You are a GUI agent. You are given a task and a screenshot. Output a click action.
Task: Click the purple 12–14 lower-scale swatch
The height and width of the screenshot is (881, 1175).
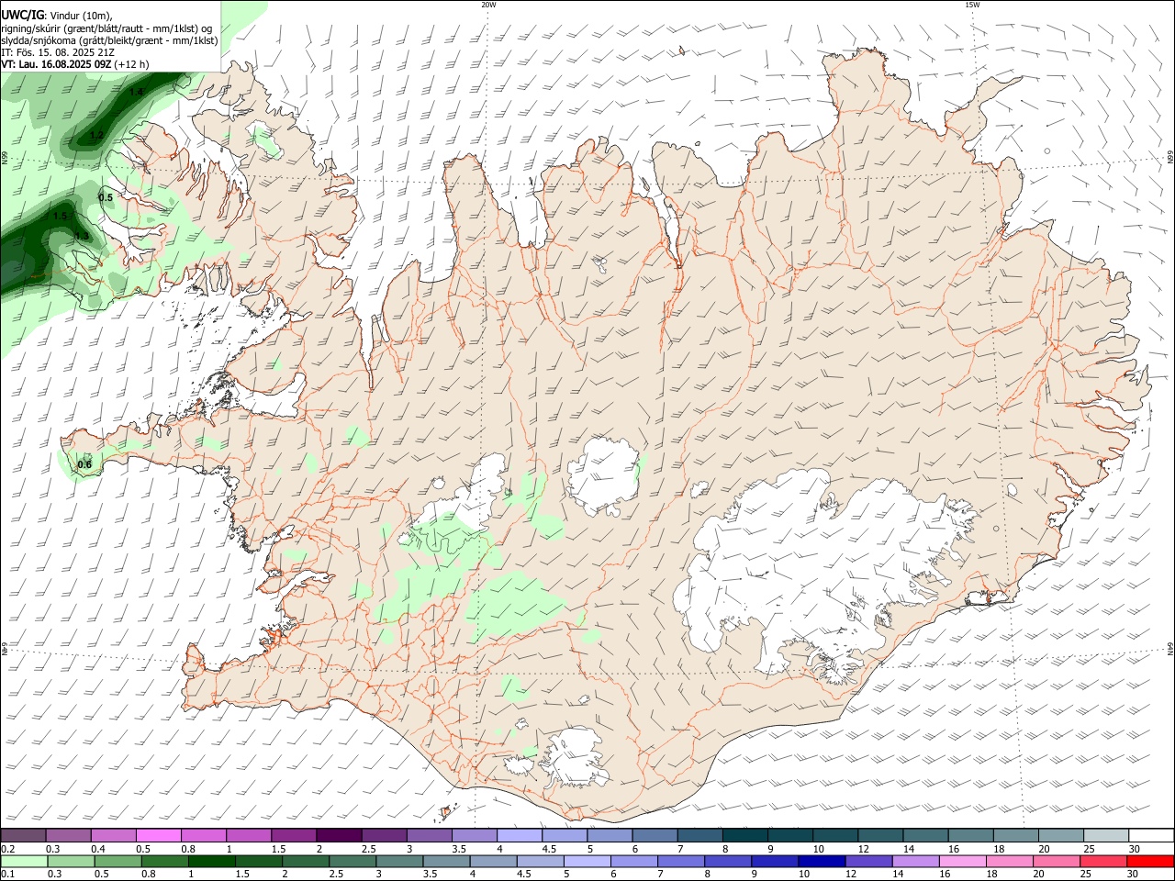pyautogui.click(x=867, y=862)
